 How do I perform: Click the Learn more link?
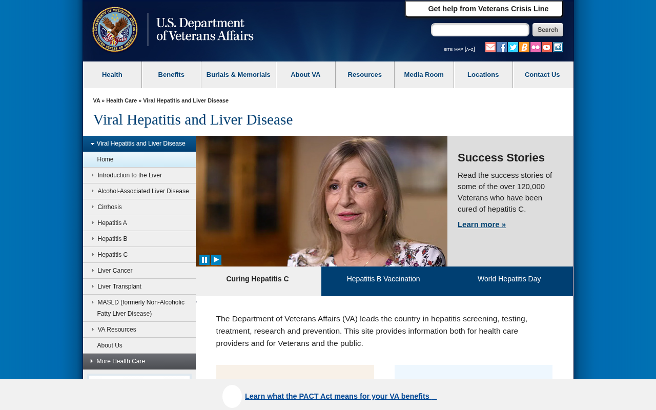pos(482,224)
